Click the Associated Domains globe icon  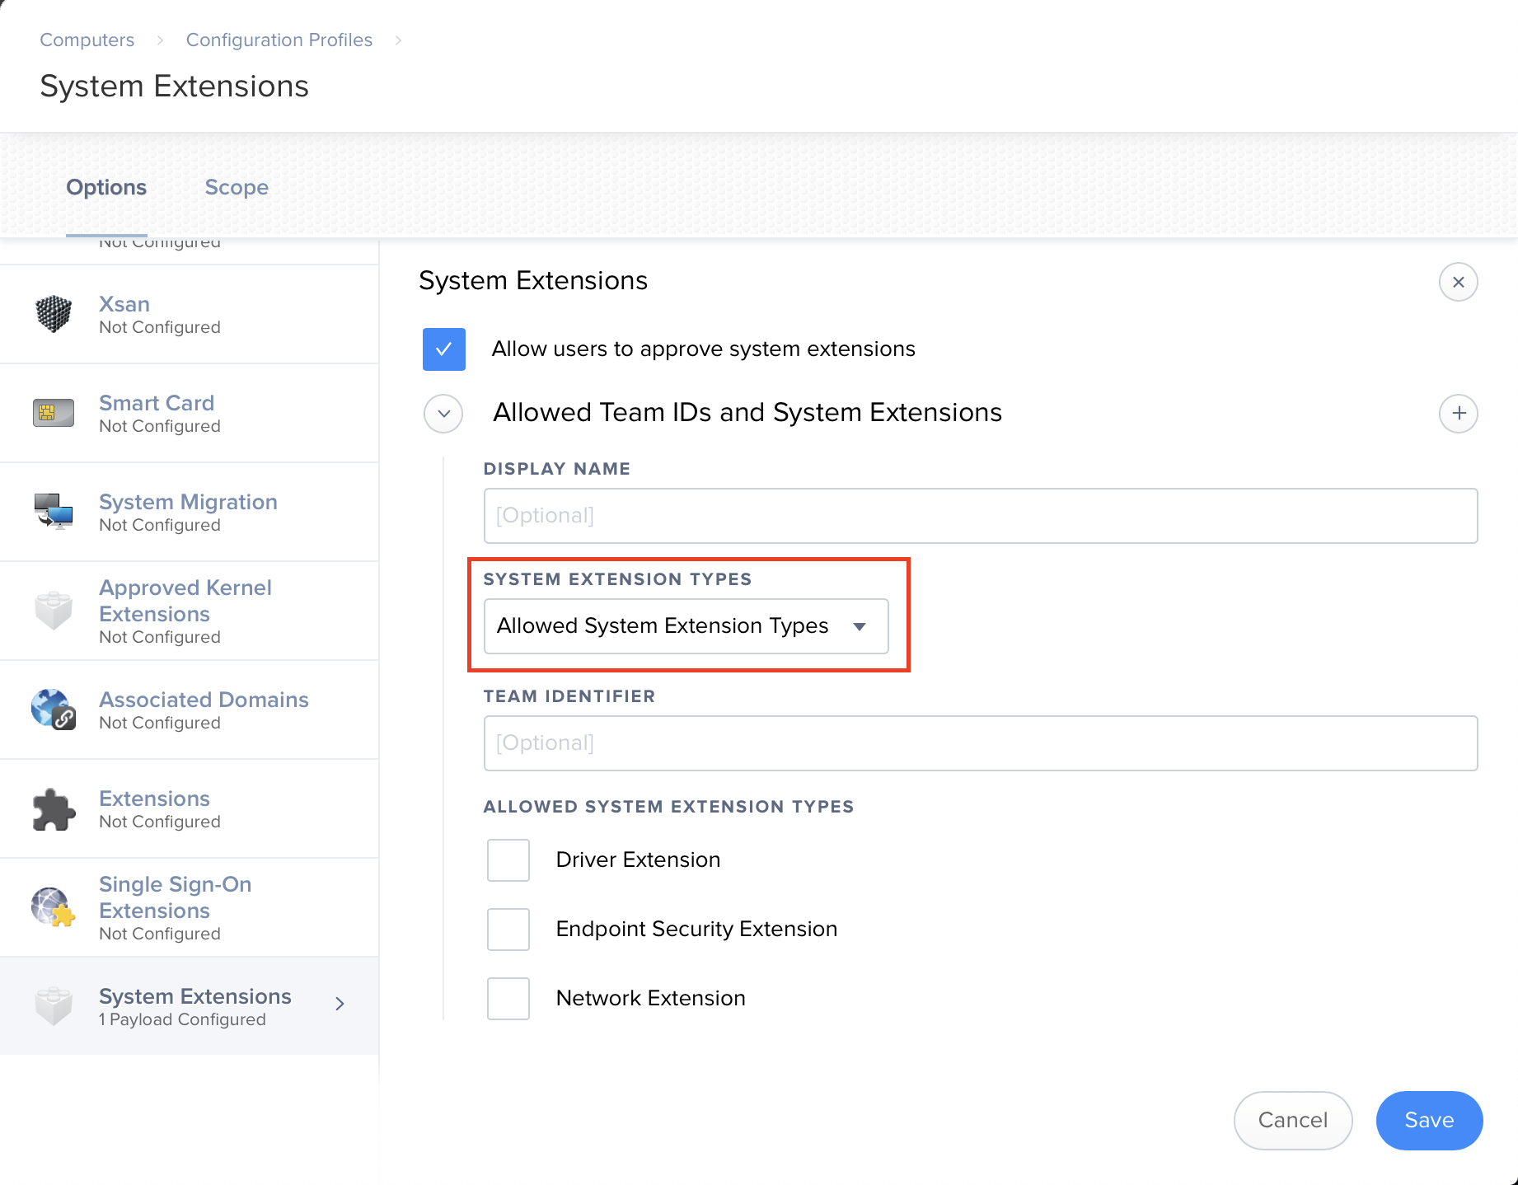(54, 710)
